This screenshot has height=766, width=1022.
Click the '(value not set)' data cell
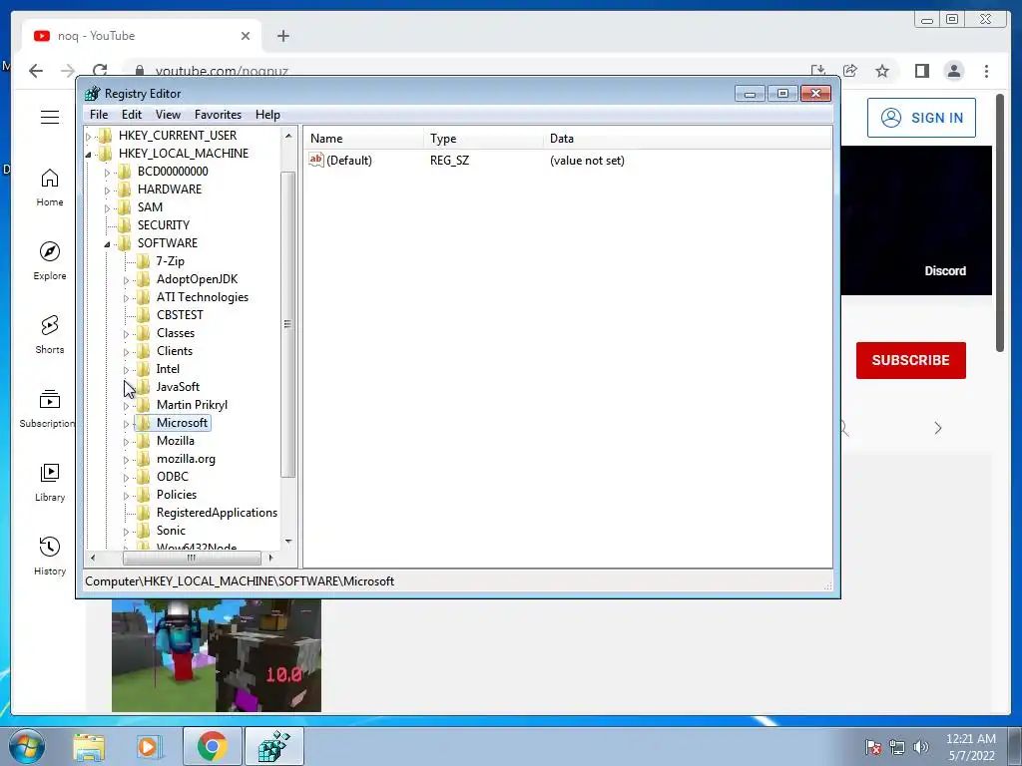click(587, 161)
